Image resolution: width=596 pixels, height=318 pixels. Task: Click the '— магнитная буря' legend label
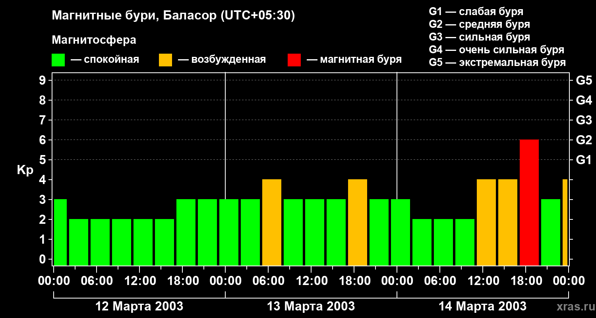[x=354, y=60]
